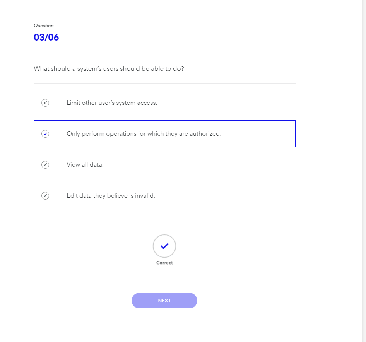The width and height of the screenshot is (366, 342).
Task: Click the "Correct" result label
Action: pos(164,263)
